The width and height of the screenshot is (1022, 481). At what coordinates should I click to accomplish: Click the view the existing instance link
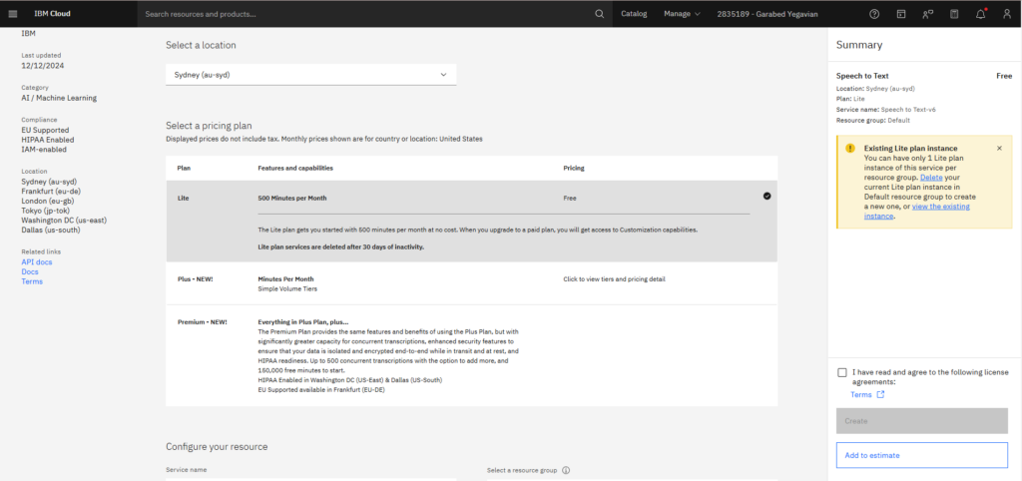(917, 212)
